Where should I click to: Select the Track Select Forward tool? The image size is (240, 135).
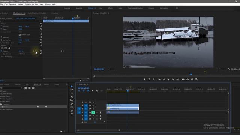72,90
